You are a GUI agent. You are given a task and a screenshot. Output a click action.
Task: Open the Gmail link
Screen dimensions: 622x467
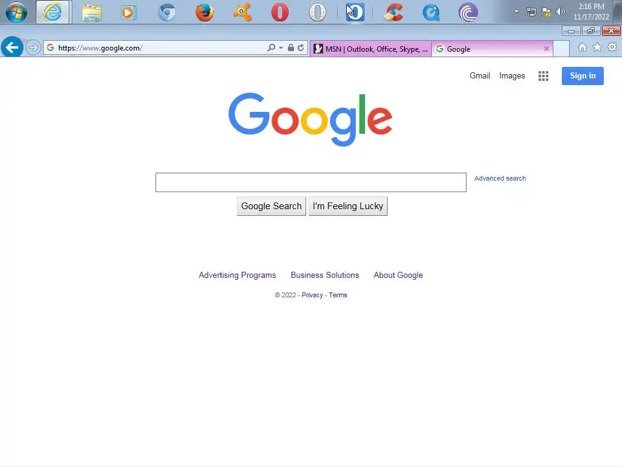[480, 75]
